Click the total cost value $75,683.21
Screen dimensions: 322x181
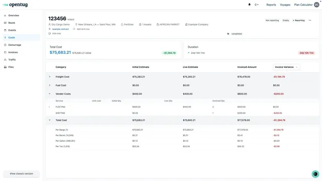point(60,52)
